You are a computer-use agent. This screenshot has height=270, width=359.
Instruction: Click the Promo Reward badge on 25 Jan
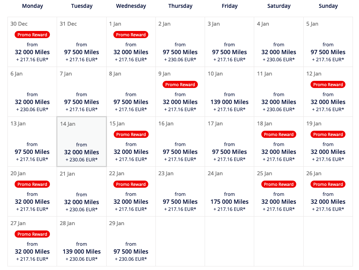(x=279, y=184)
